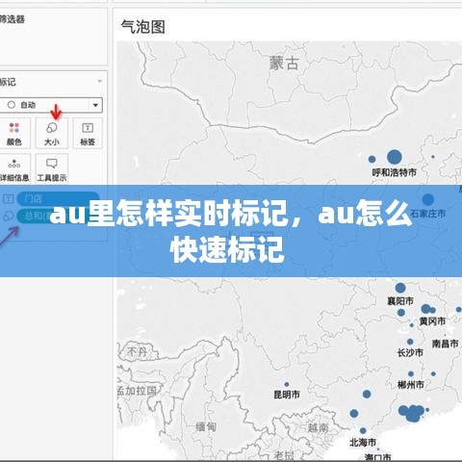Viewport: 462px width, 462px height.
Task: Click the 北海市 bubble mark
Action: [x=363, y=430]
